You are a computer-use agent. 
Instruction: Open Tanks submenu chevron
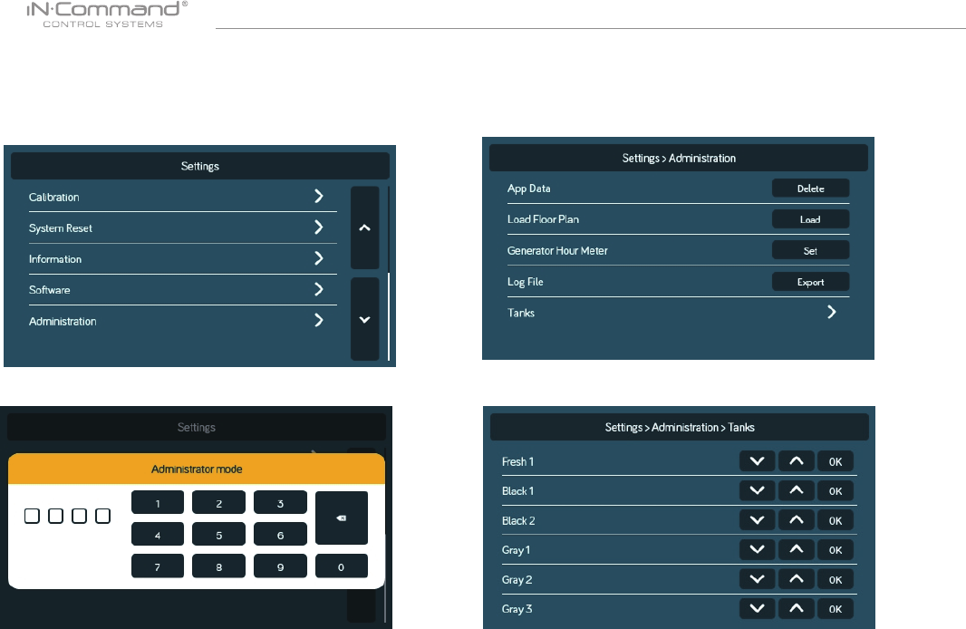[x=832, y=312]
